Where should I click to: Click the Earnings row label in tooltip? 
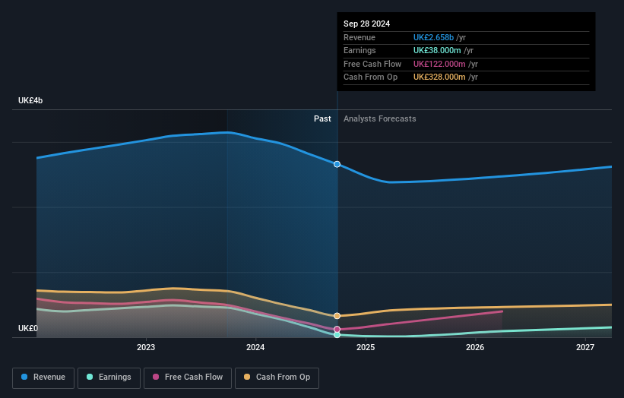tap(360, 50)
